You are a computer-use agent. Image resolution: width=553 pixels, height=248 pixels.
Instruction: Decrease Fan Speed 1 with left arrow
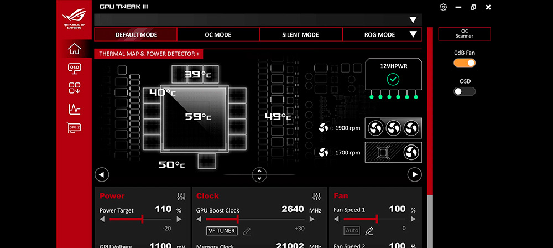point(336,219)
